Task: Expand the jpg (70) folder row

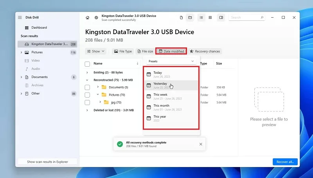Action: point(100,102)
